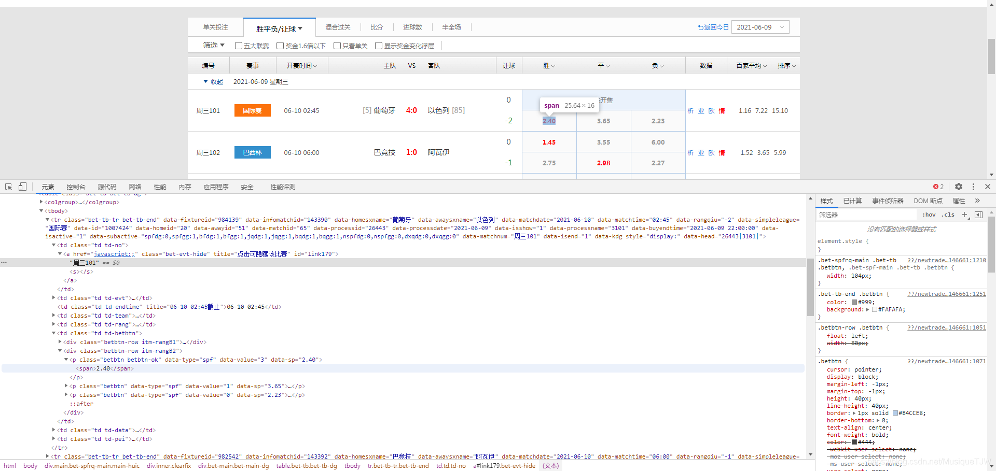Image resolution: width=996 pixels, height=471 pixels.
Task: Expand the colgroup node in DOM tree
Action: point(41,202)
